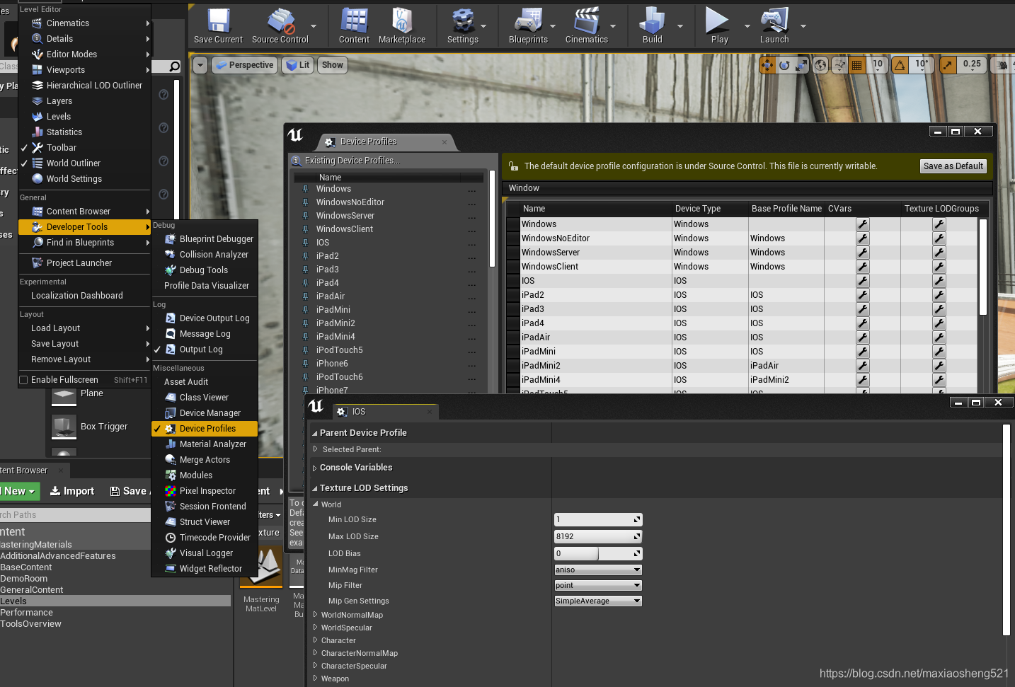This screenshot has width=1015, height=687.
Task: Click the Show viewport button
Action: (333, 65)
